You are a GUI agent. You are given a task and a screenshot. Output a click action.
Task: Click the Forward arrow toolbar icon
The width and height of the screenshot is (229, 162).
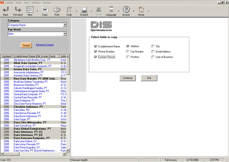pyautogui.click(x=18, y=10)
